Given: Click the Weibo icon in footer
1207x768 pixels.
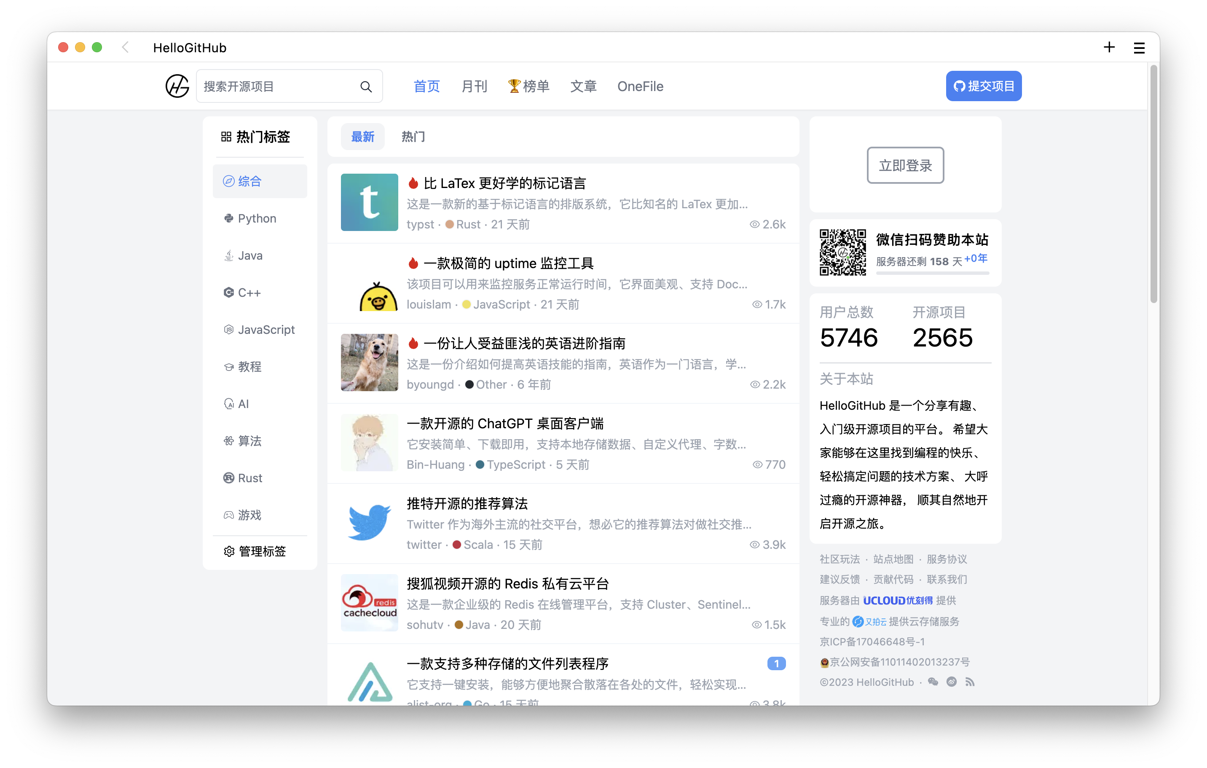Looking at the screenshot, I should tap(951, 682).
